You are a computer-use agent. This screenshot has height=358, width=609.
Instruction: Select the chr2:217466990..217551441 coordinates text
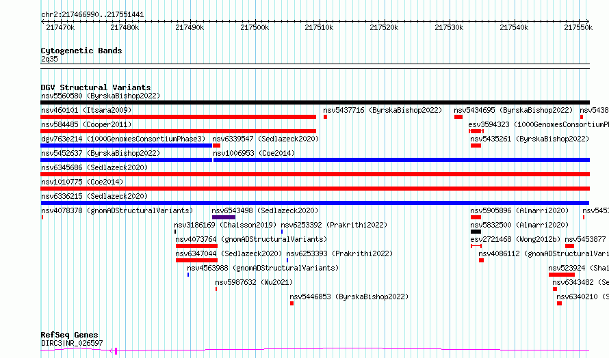coord(92,15)
